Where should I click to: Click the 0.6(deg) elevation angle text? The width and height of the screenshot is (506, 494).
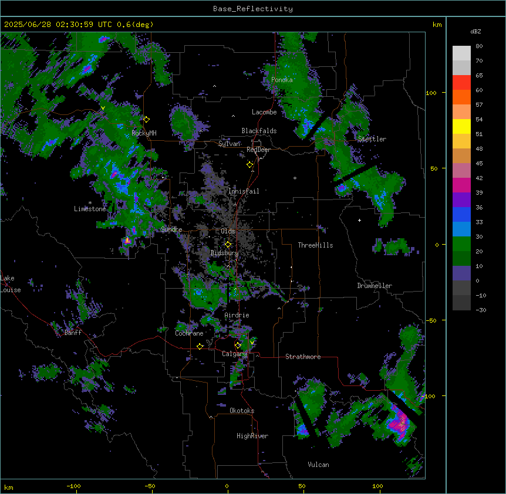(x=135, y=25)
